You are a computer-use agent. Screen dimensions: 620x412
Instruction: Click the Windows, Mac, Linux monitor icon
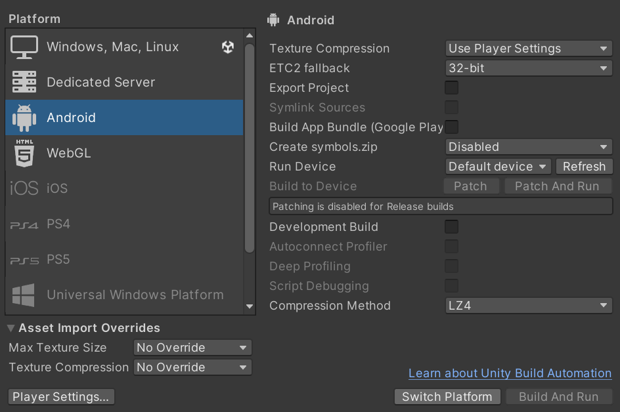[24, 47]
